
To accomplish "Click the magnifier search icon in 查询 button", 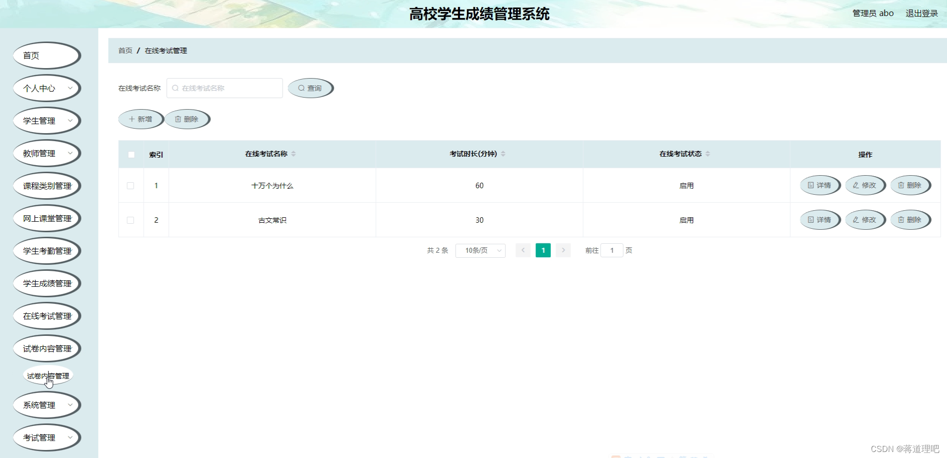I will (x=301, y=88).
